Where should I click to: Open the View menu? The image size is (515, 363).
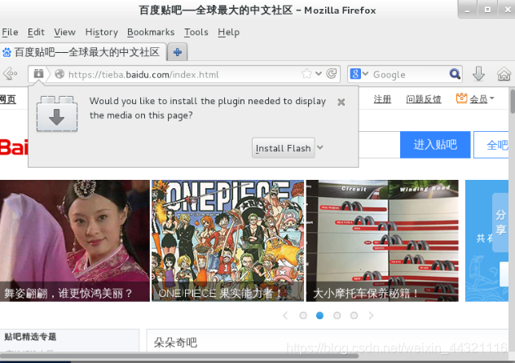pyautogui.click(x=64, y=32)
